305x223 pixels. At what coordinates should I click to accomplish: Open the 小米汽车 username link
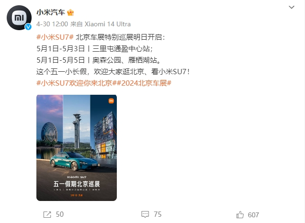(51, 12)
